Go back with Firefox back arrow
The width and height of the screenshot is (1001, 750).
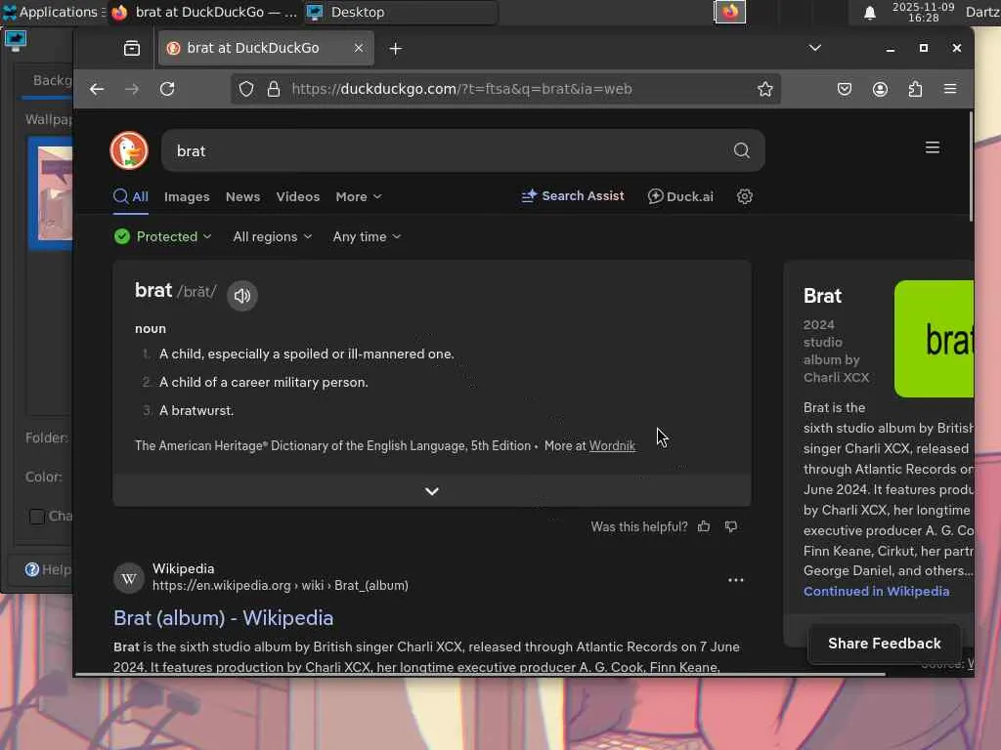click(x=97, y=89)
